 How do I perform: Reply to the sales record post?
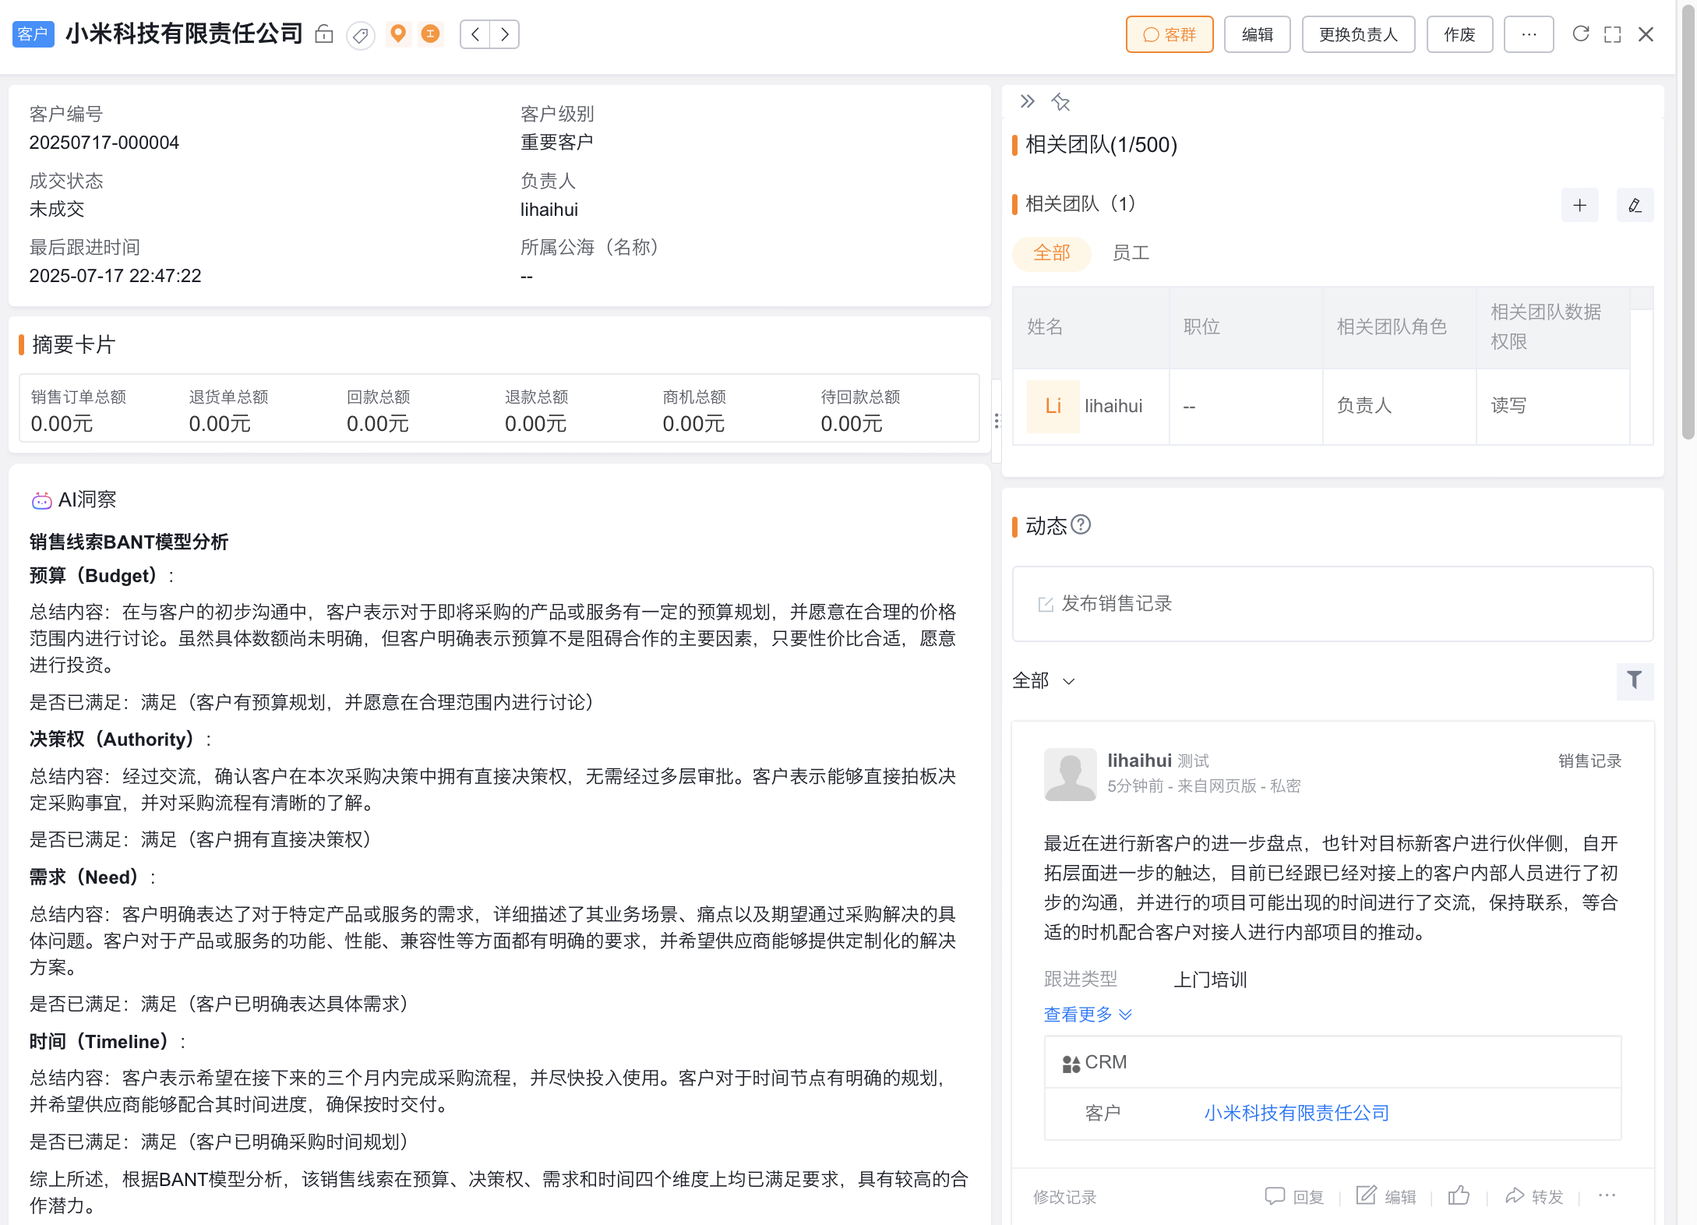1294,1196
